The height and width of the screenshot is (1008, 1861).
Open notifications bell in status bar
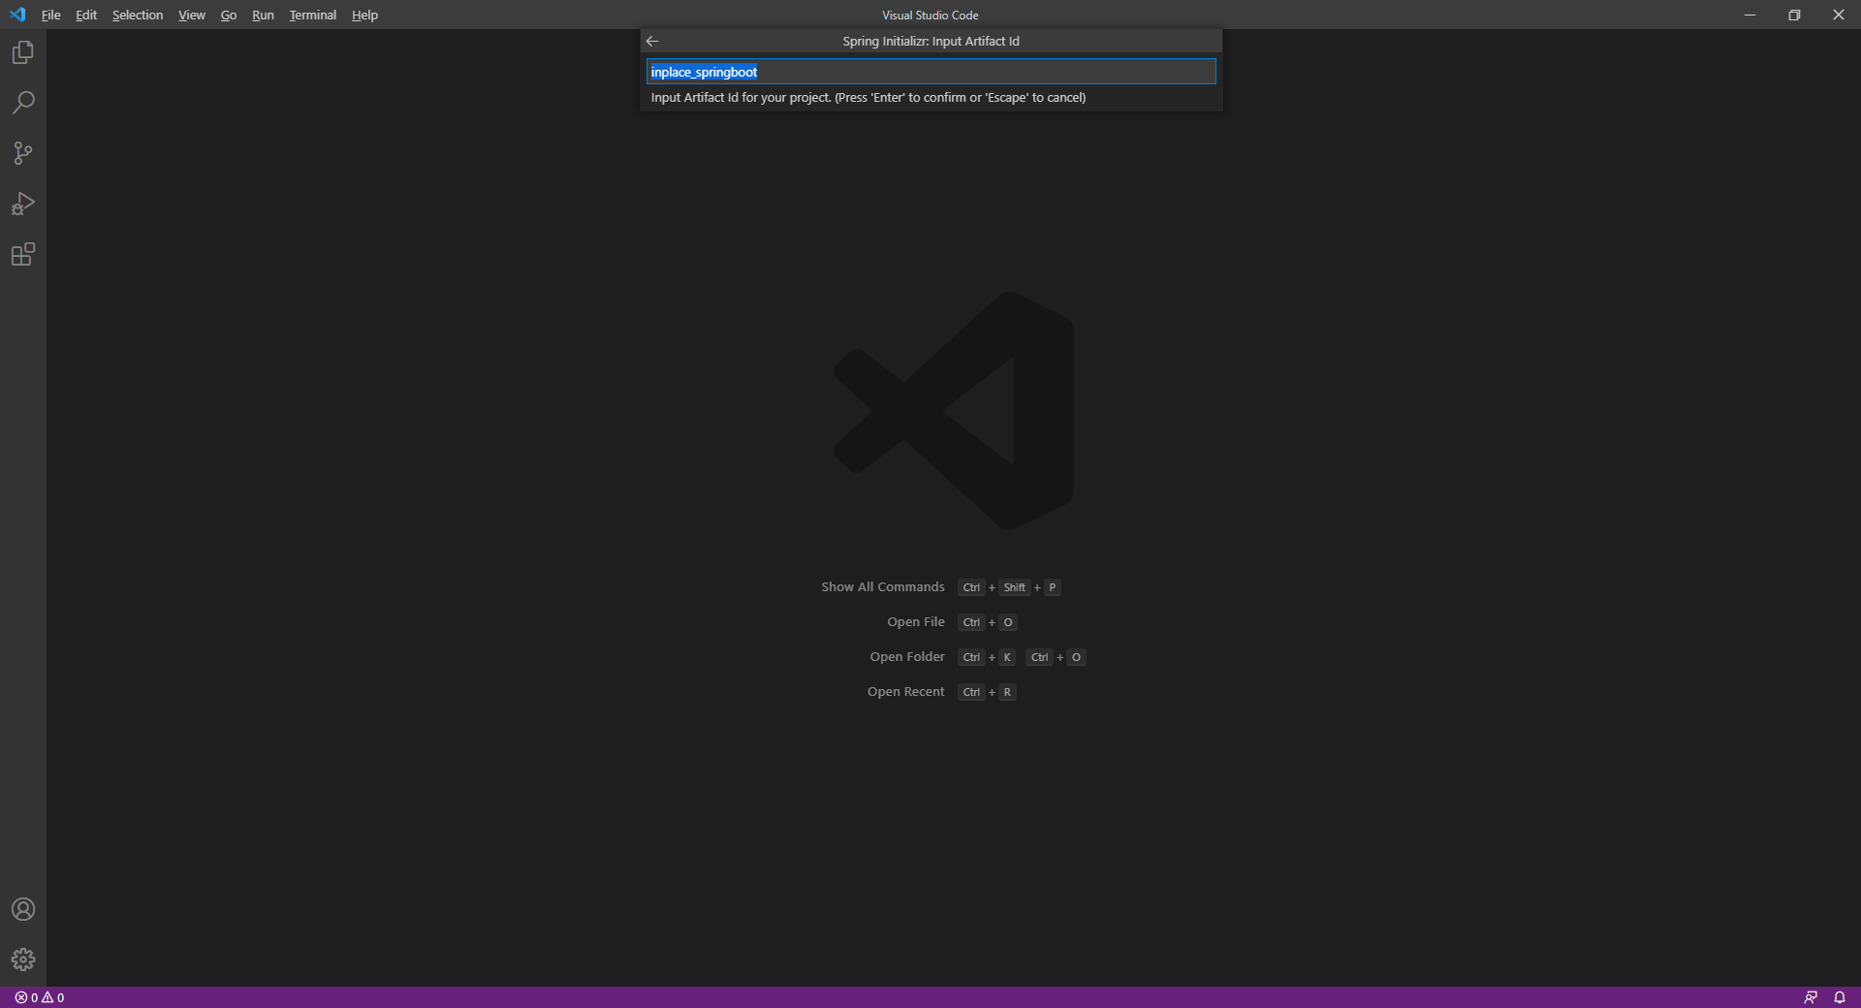point(1840,997)
